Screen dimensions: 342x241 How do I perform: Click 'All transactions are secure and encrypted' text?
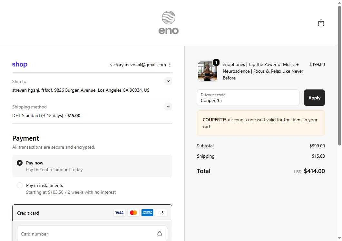coord(54,147)
